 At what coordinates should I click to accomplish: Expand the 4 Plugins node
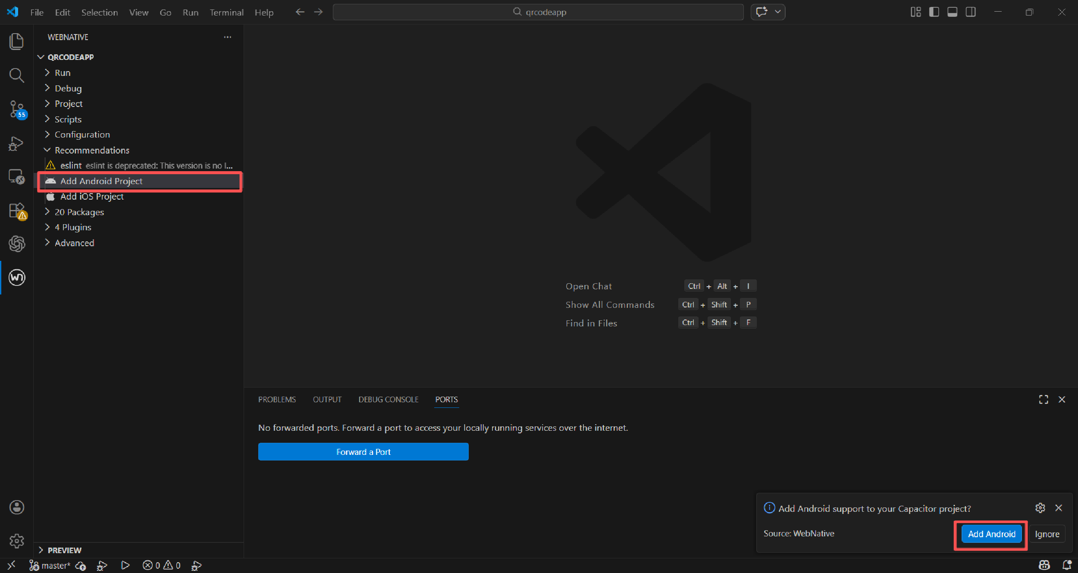tap(138, 227)
